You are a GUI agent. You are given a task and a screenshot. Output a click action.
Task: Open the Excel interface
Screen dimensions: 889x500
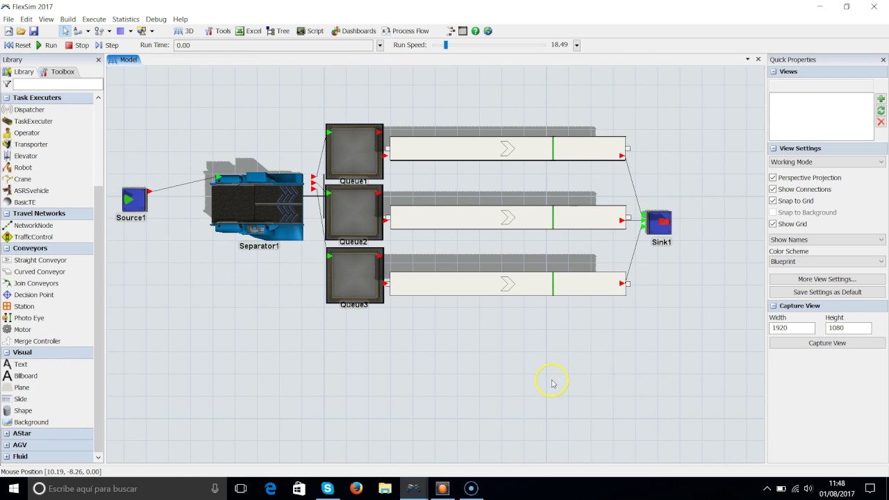(x=248, y=31)
